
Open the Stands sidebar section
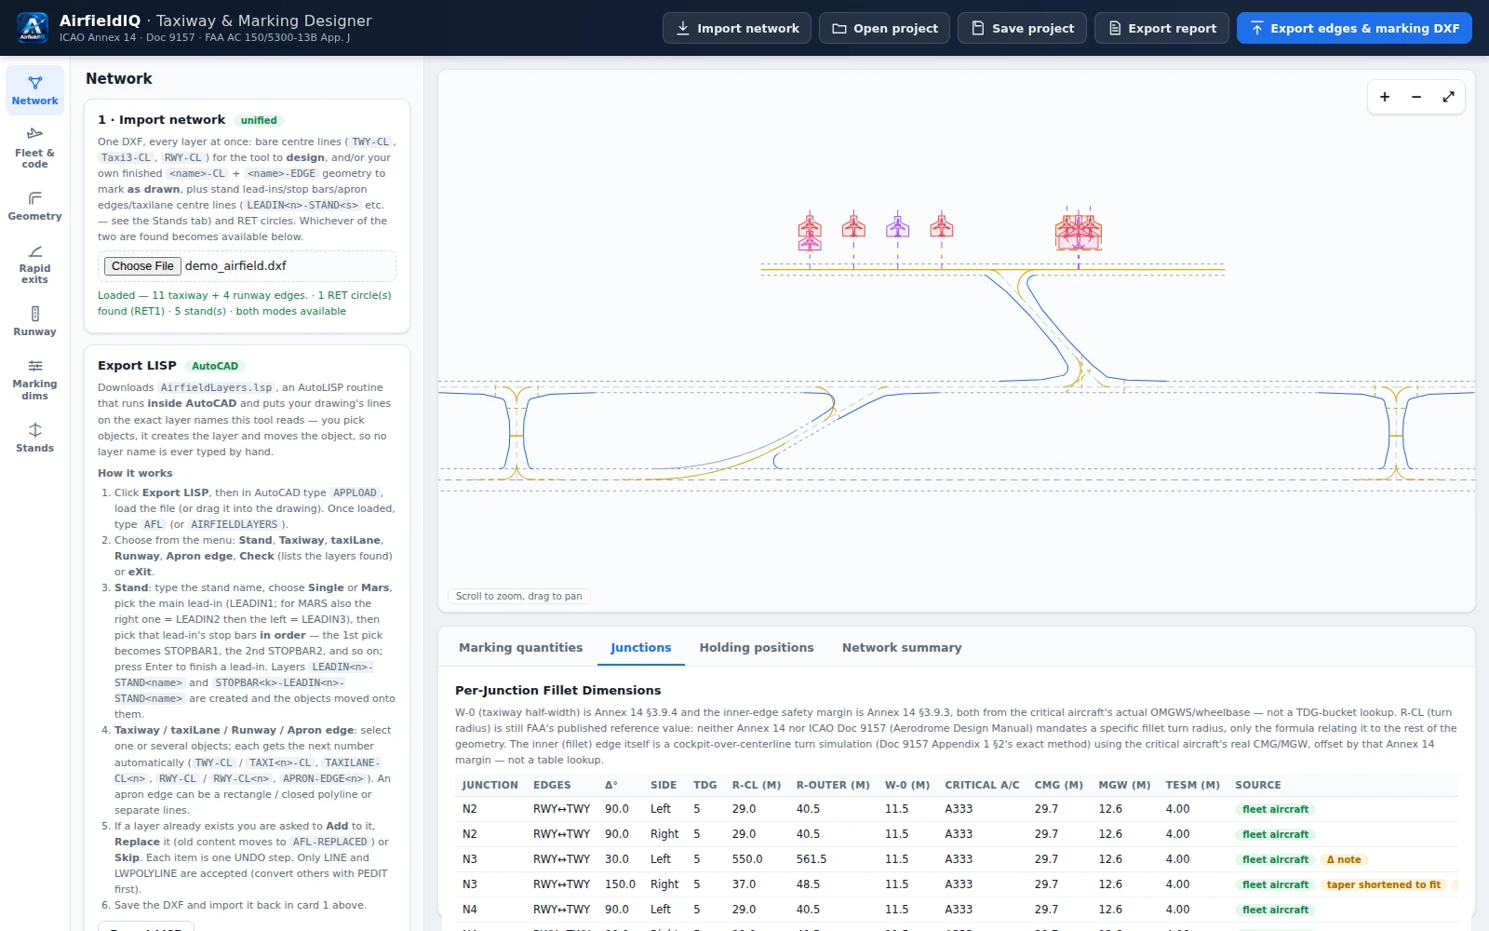click(34, 438)
